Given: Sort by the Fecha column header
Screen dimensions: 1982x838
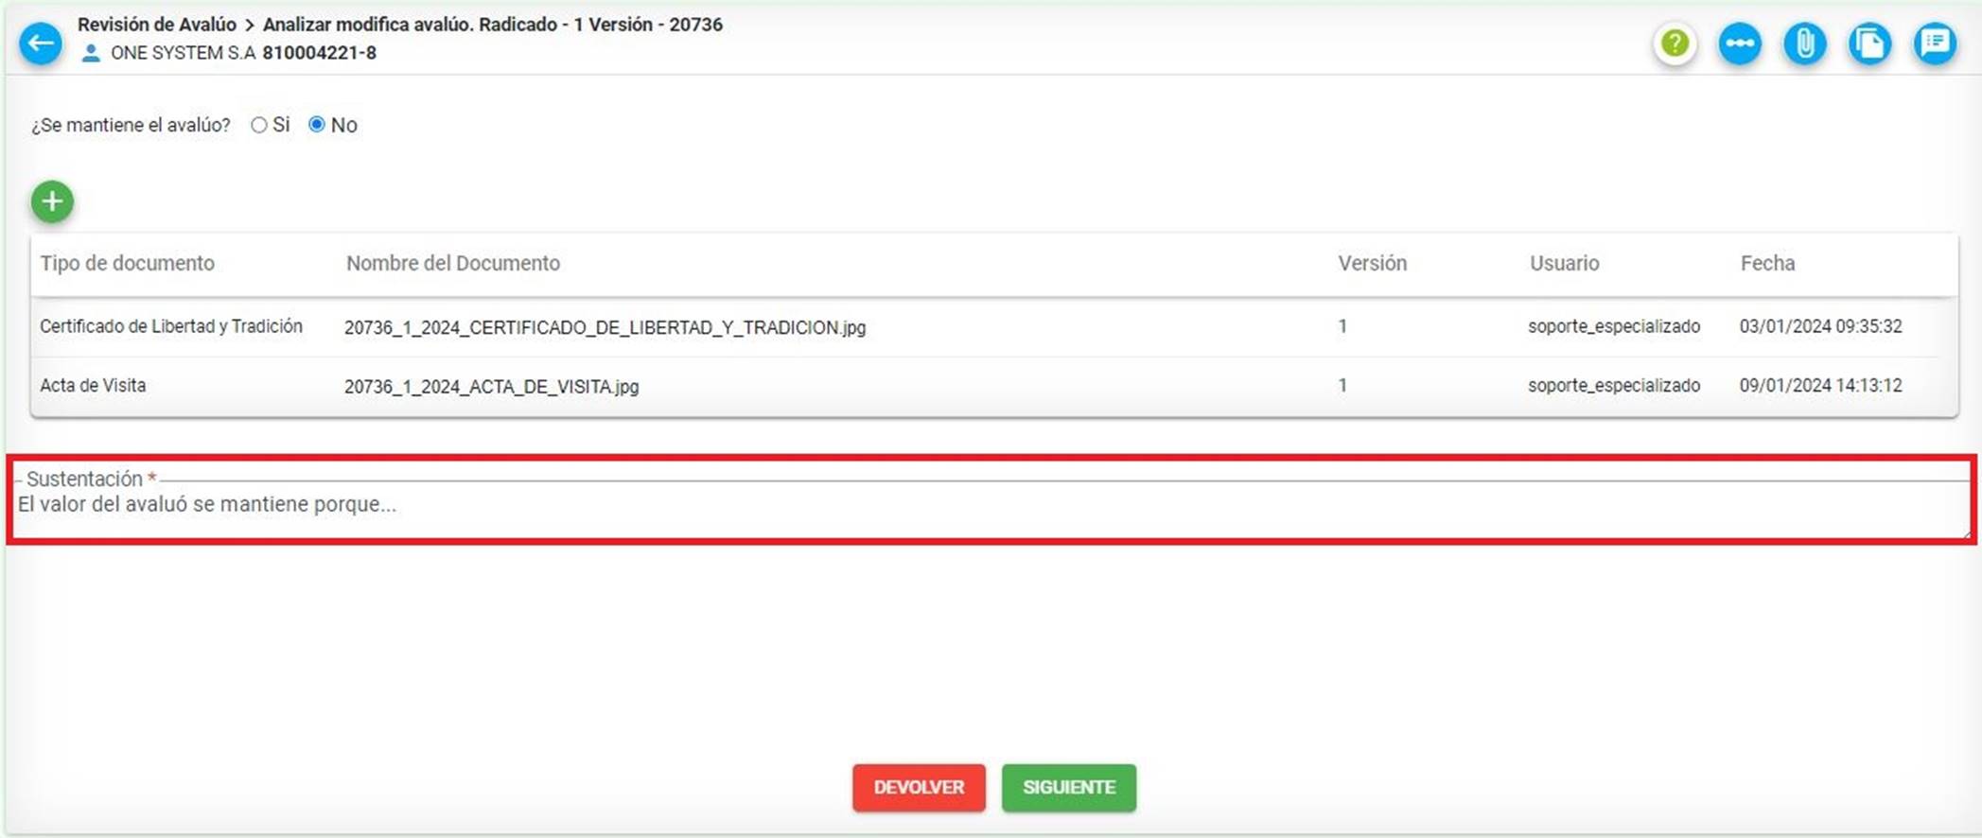Looking at the screenshot, I should pyautogui.click(x=1766, y=263).
